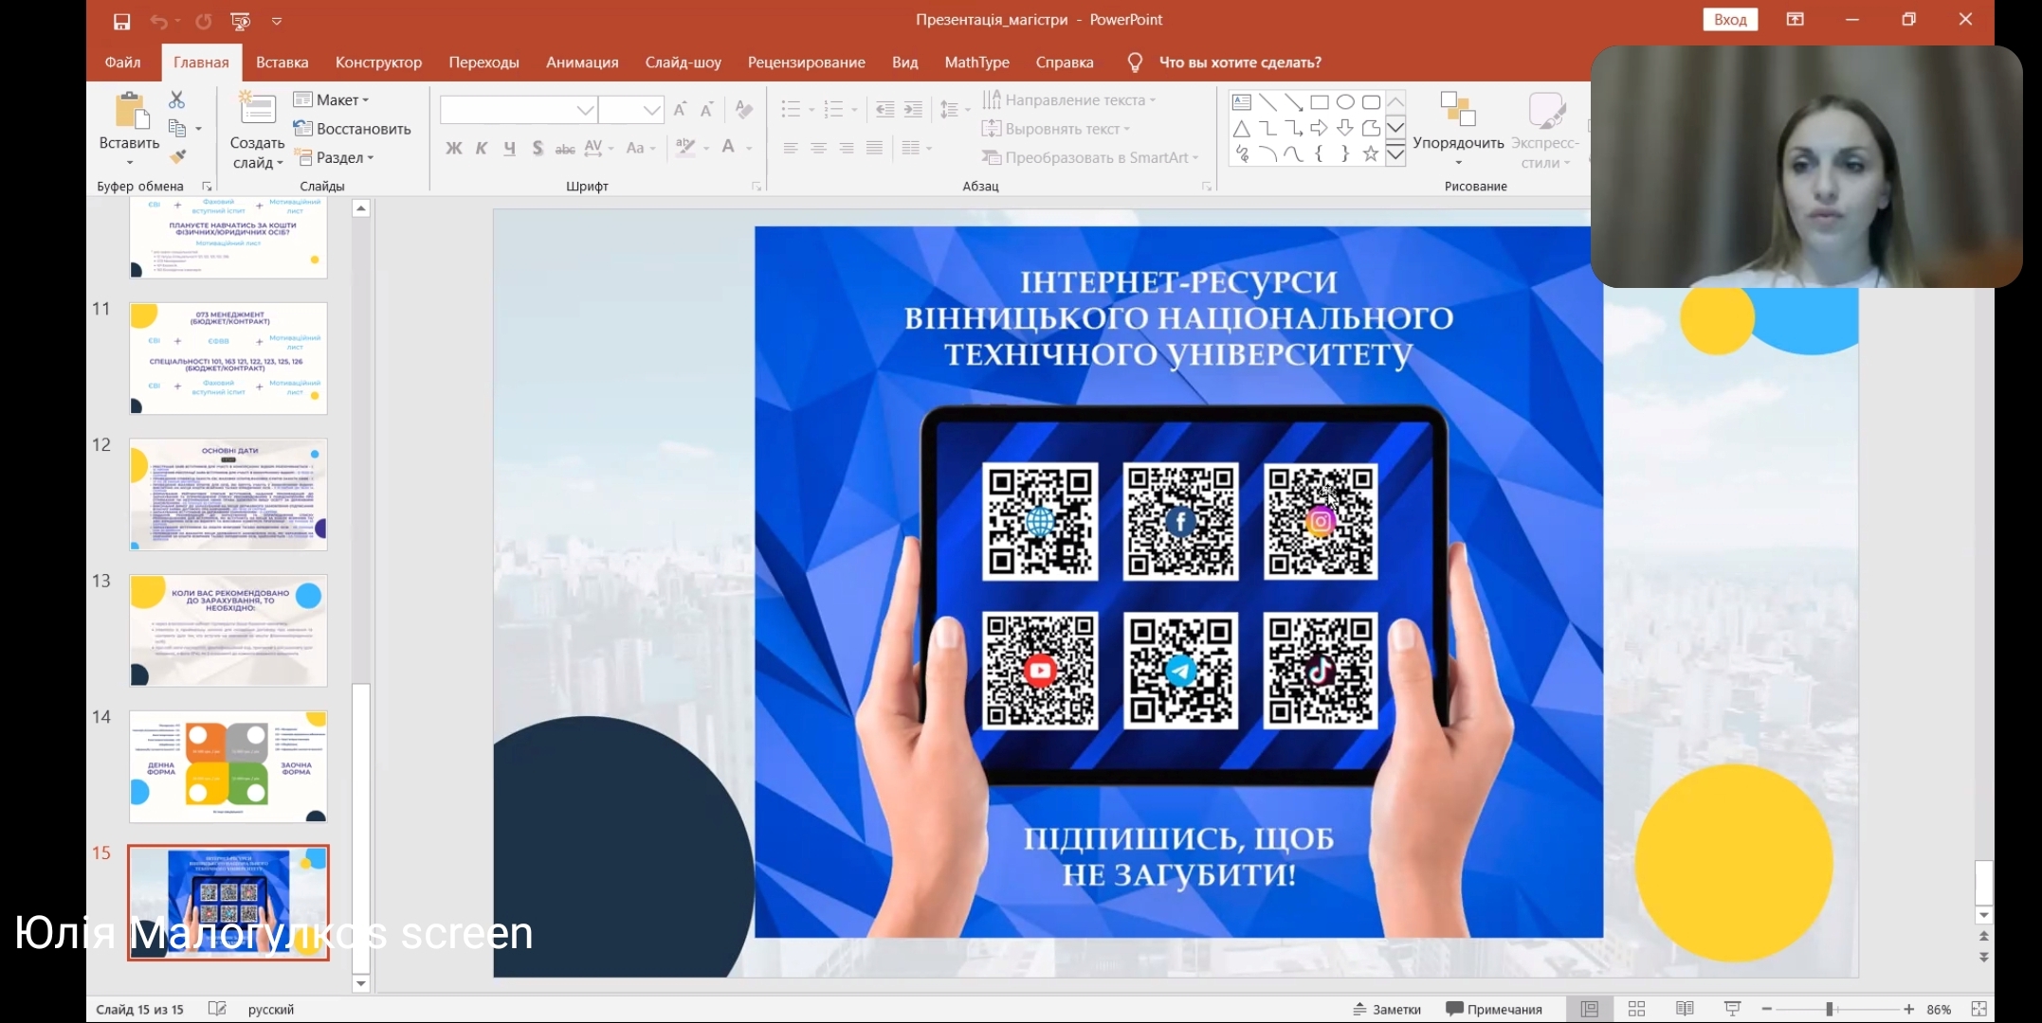Screen dimensions: 2042x1023
Task: Click Fit slide to window icon
Action: 1978,1009
